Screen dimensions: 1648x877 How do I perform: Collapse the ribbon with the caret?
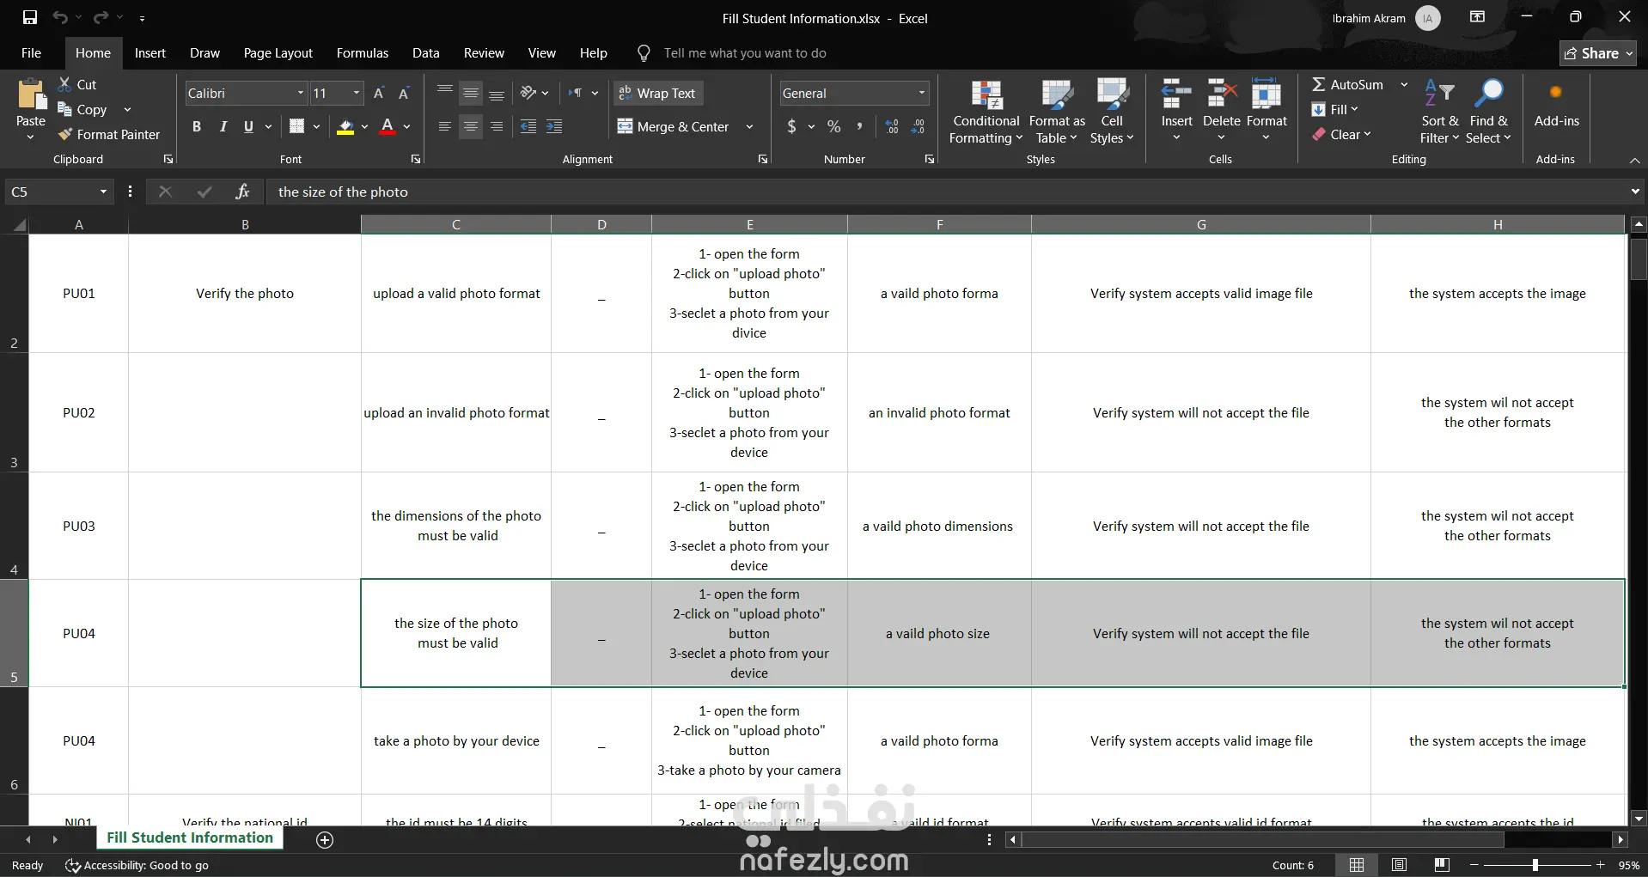coord(1634,160)
